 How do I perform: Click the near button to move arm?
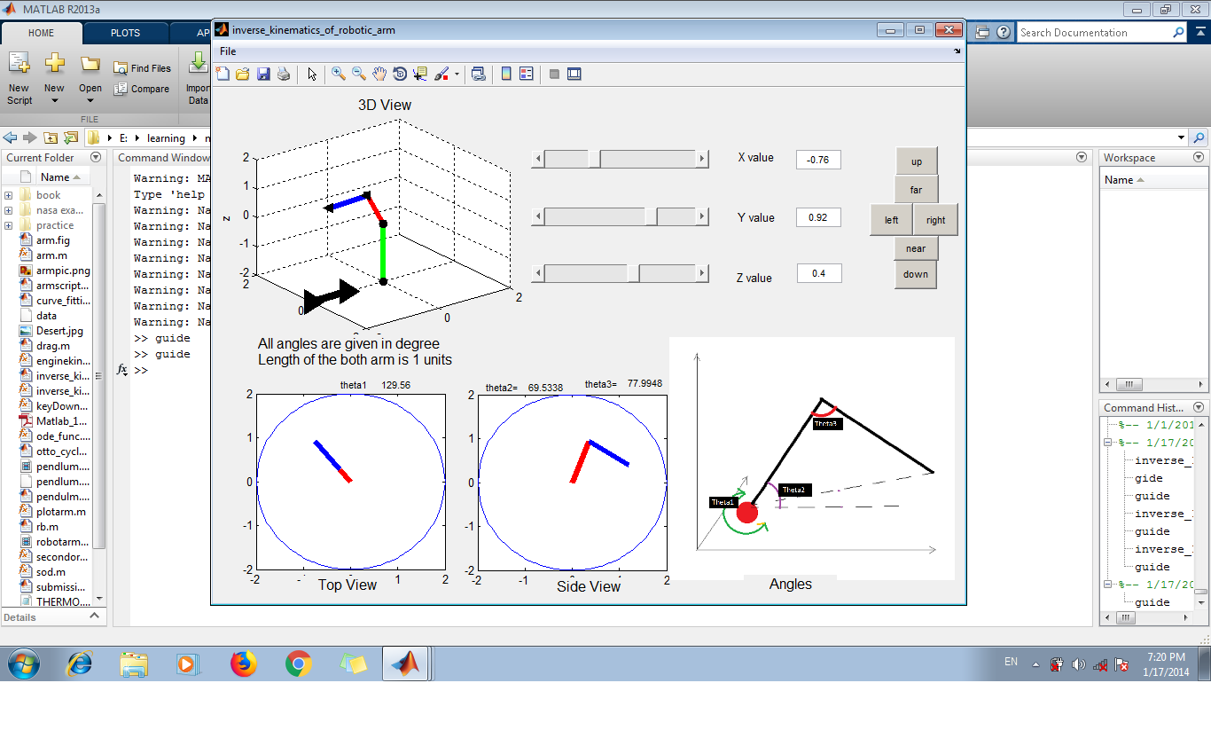click(x=916, y=248)
